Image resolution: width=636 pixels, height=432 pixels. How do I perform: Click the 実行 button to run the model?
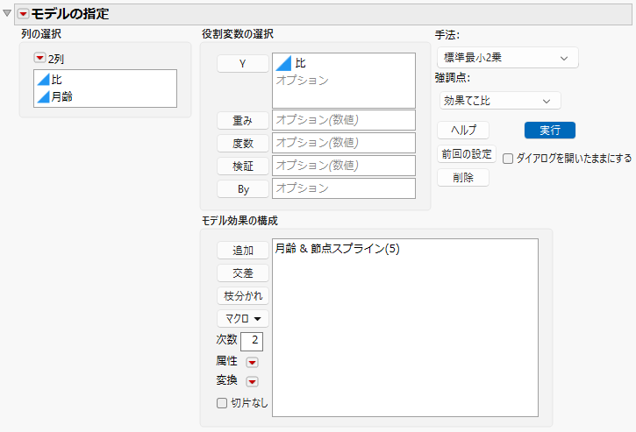550,130
